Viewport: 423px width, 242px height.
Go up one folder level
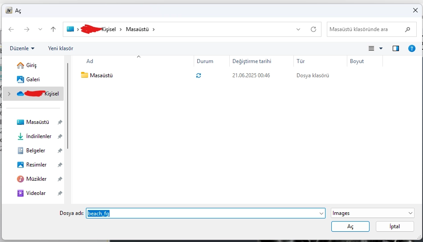53,29
